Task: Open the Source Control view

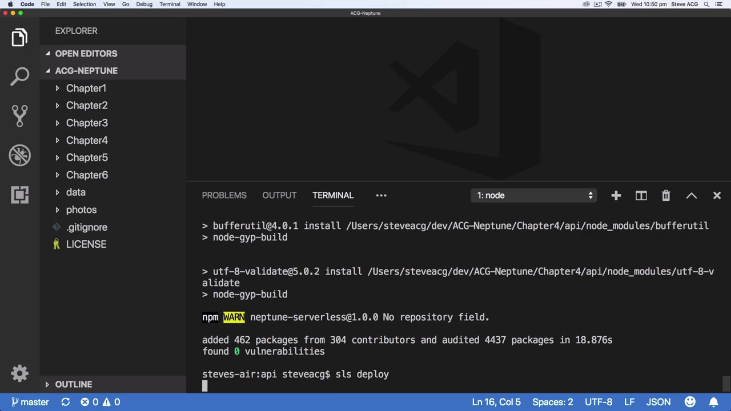Action: tap(19, 116)
